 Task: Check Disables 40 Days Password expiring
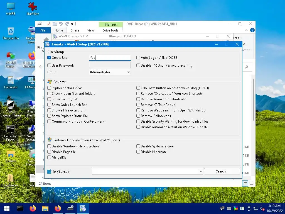coord(138,65)
